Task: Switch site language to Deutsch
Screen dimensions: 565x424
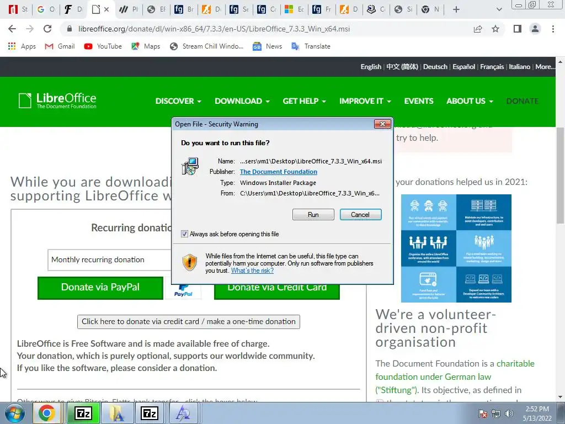Action: pos(435,67)
